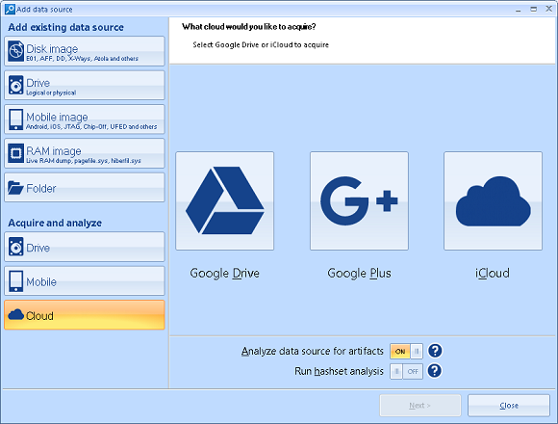Click the Next button
Image resolution: width=558 pixels, height=424 pixels.
point(420,406)
